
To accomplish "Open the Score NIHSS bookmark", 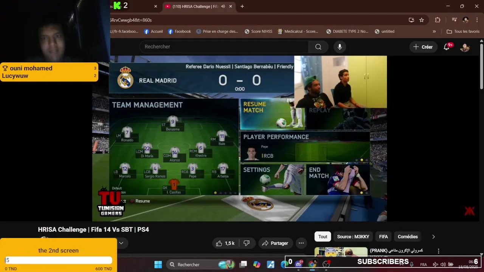I will coord(258,32).
